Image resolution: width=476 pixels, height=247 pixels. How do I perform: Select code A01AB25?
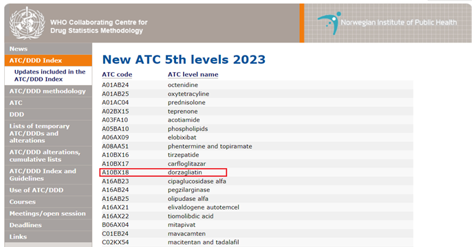pyautogui.click(x=115, y=94)
